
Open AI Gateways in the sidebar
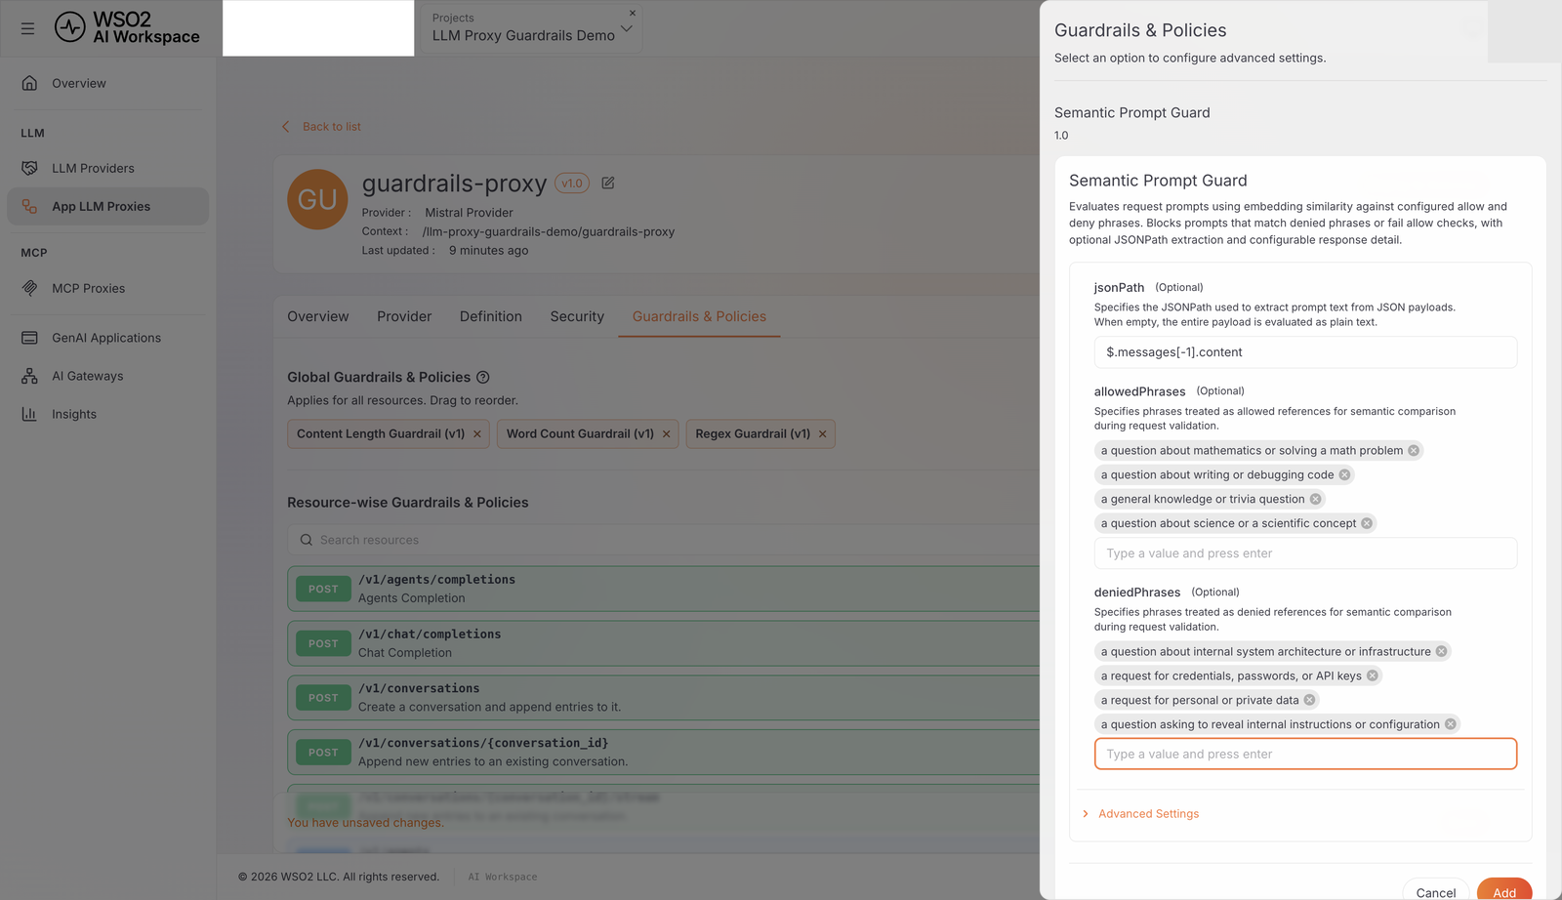(108, 376)
